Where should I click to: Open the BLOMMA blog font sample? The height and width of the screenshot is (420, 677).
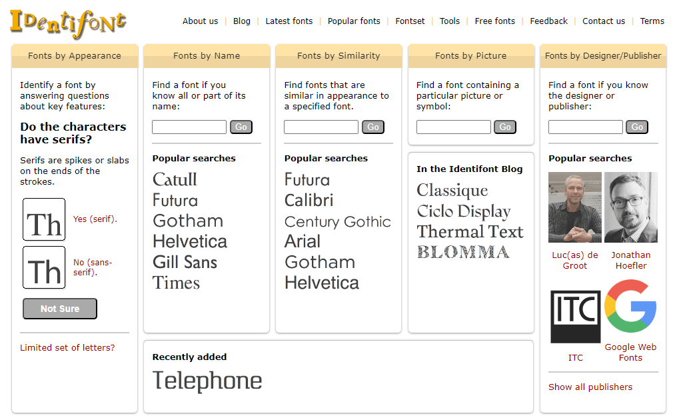(463, 252)
